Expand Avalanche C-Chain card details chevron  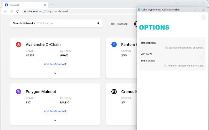click(55, 73)
